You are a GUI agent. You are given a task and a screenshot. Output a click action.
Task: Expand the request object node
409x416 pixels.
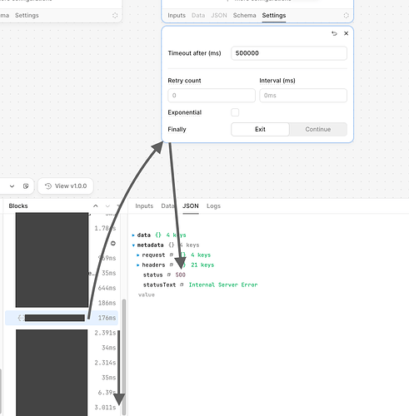[138, 255]
